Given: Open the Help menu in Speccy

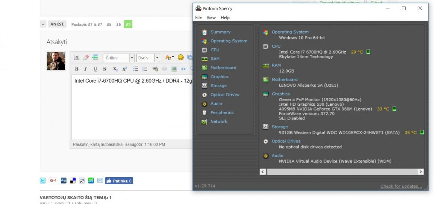Looking at the screenshot, I should point(225,17).
